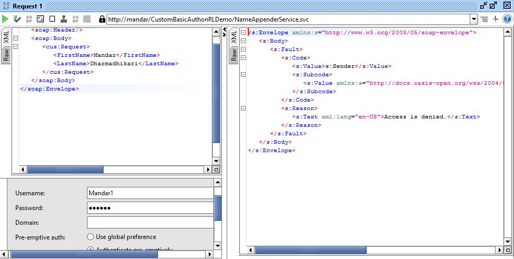Click the Password input field
The width and height of the screenshot is (514, 259).
pos(150,207)
